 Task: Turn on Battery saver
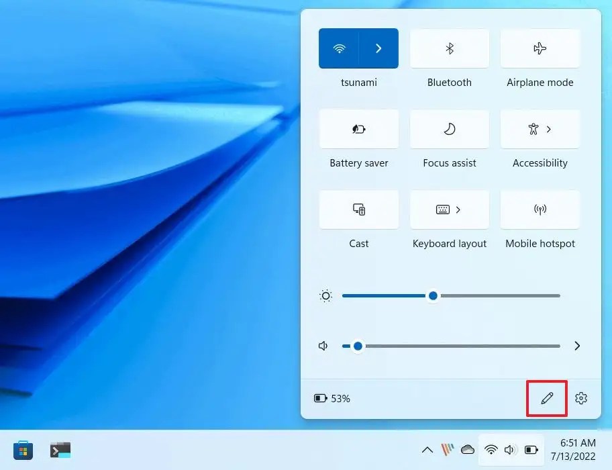click(358, 129)
